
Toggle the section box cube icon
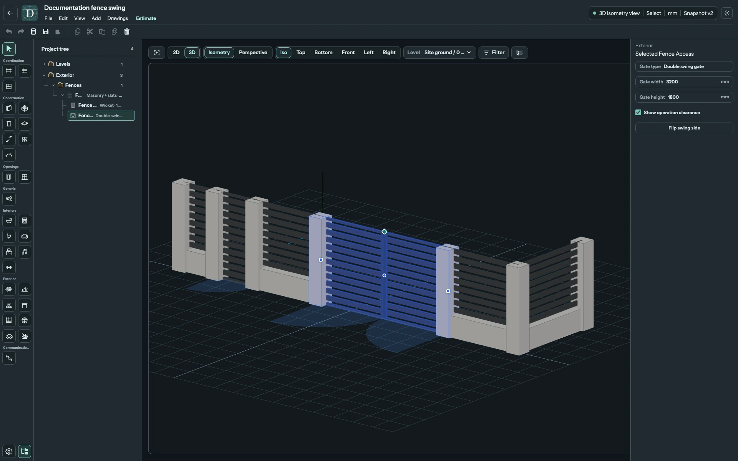[520, 53]
